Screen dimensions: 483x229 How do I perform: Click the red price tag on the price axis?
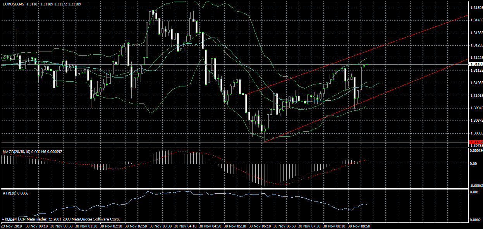pos(476,142)
